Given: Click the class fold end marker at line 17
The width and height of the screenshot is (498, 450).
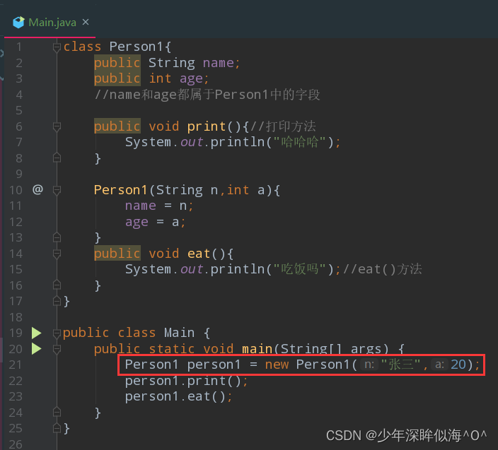Looking at the screenshot, I should click(57, 301).
